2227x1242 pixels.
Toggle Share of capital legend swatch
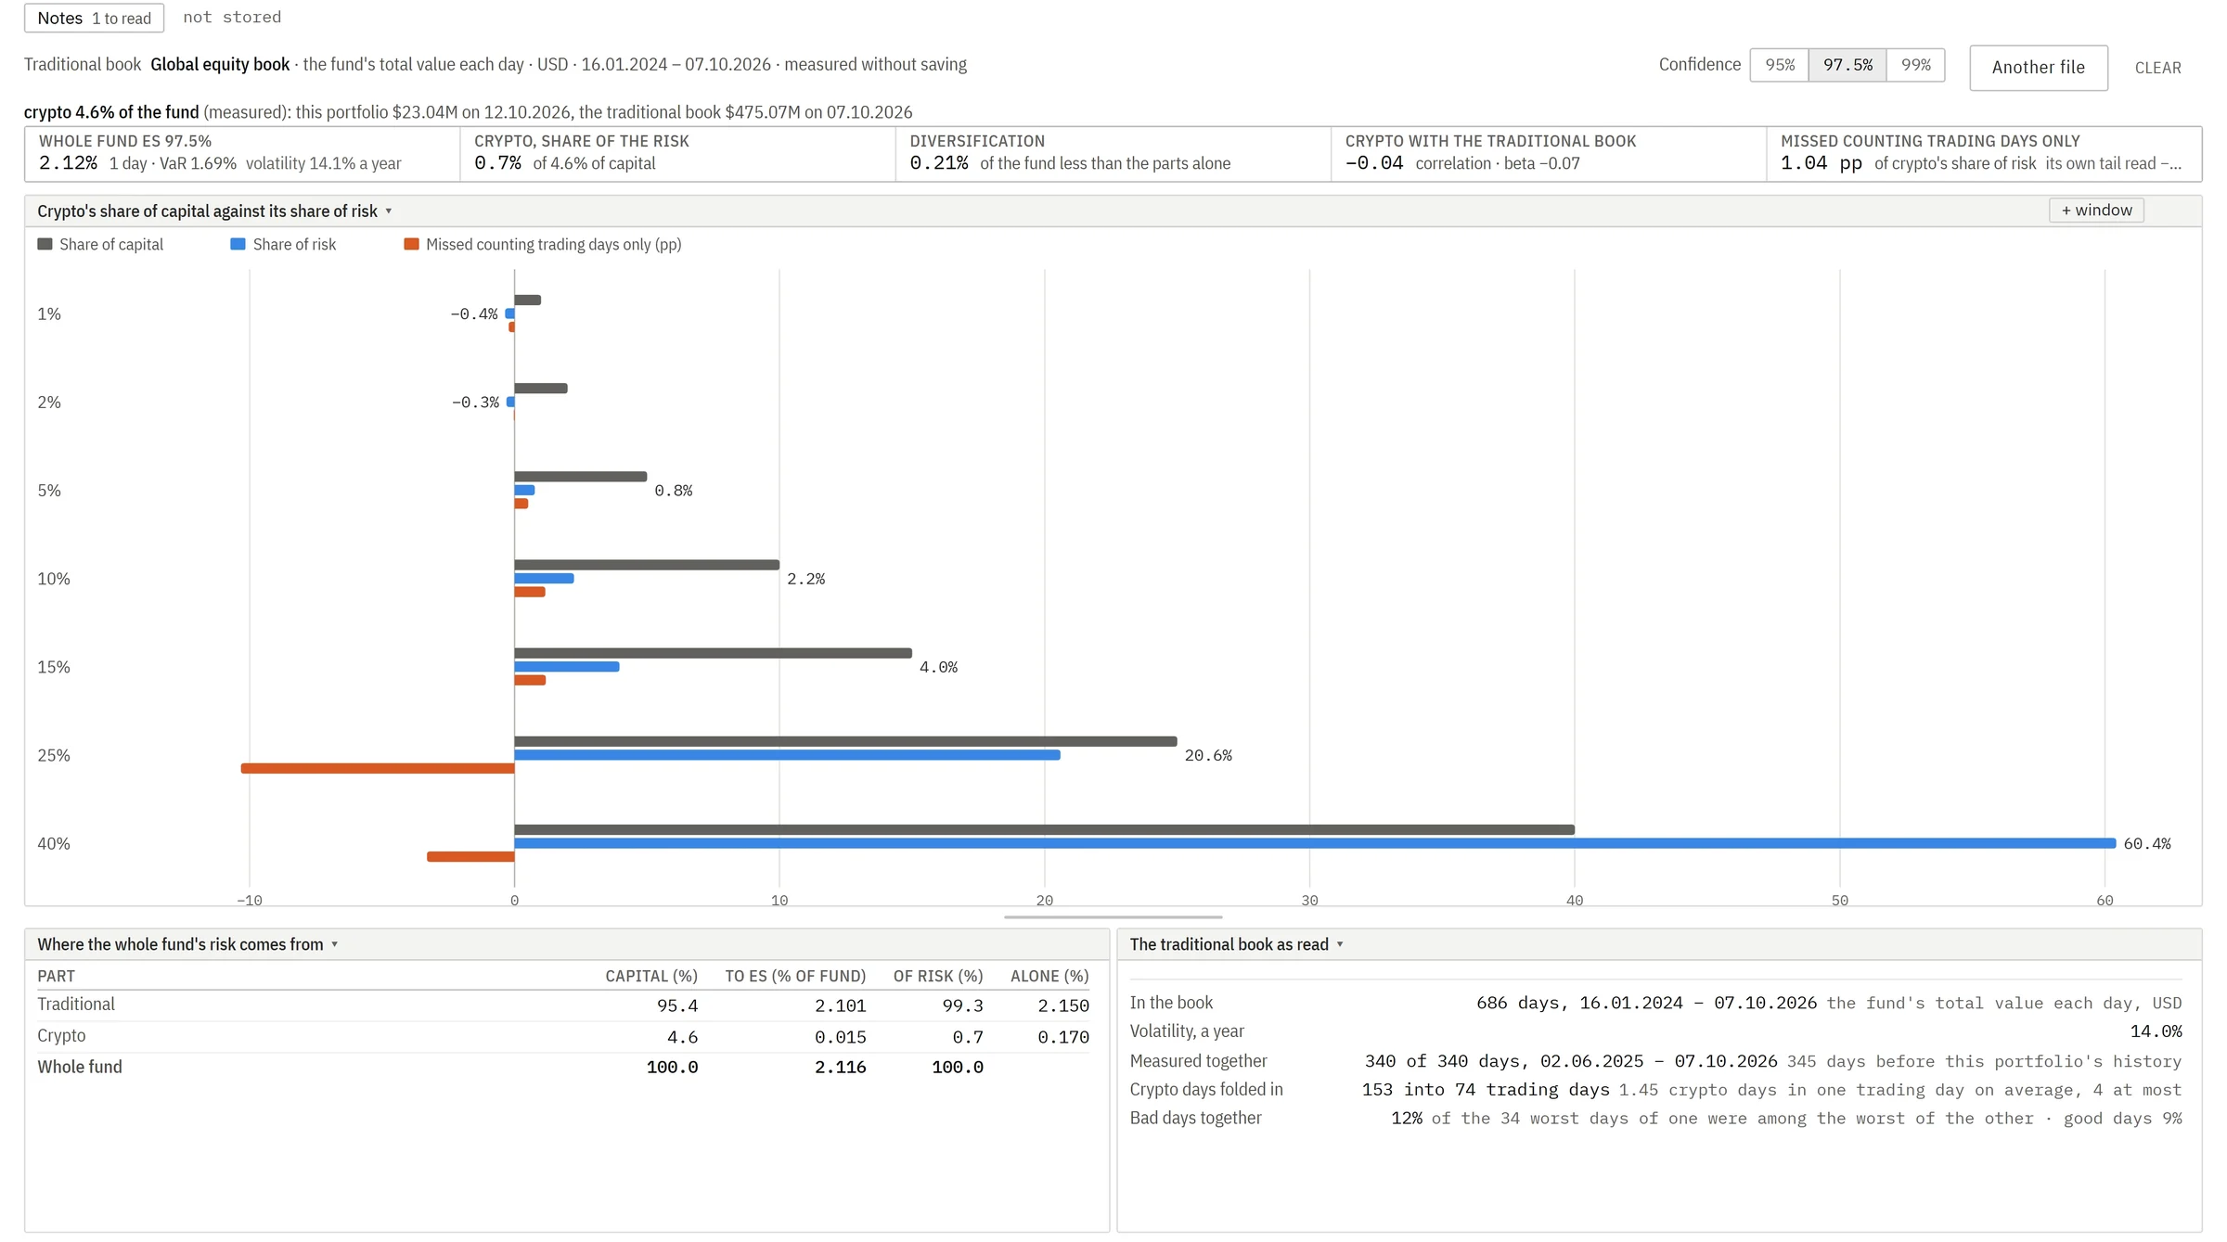pyautogui.click(x=45, y=244)
